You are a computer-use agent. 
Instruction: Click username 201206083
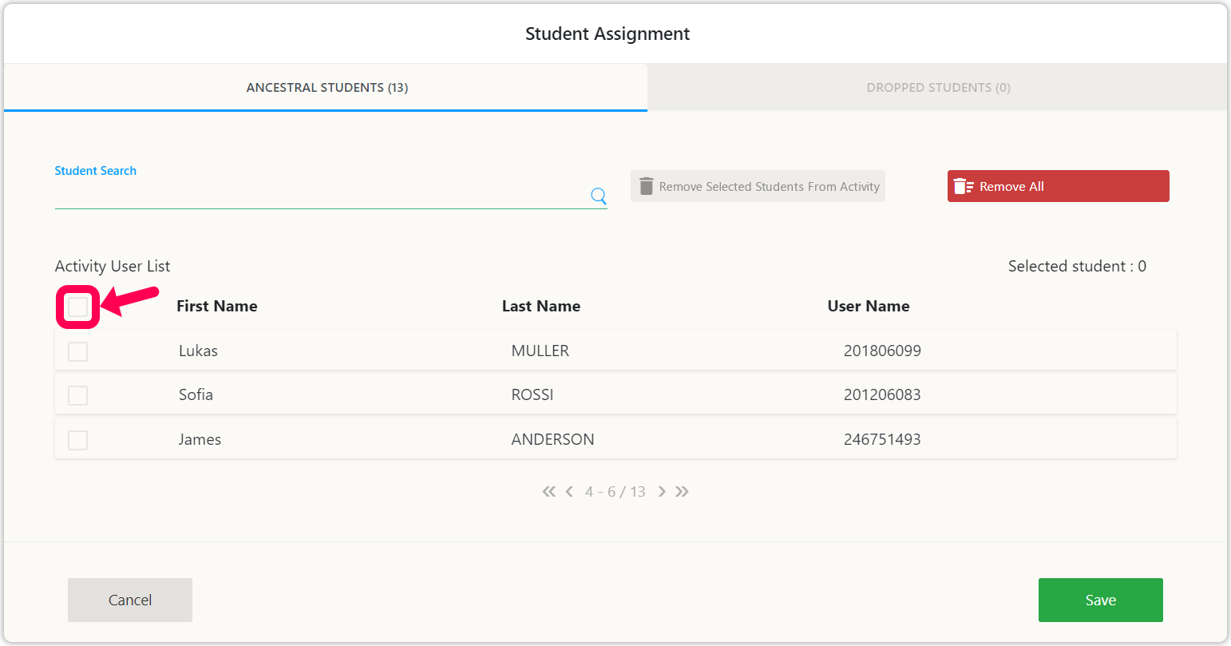[x=882, y=394]
